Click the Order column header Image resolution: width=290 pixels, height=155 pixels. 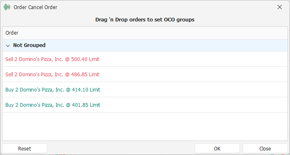[x=12, y=33]
